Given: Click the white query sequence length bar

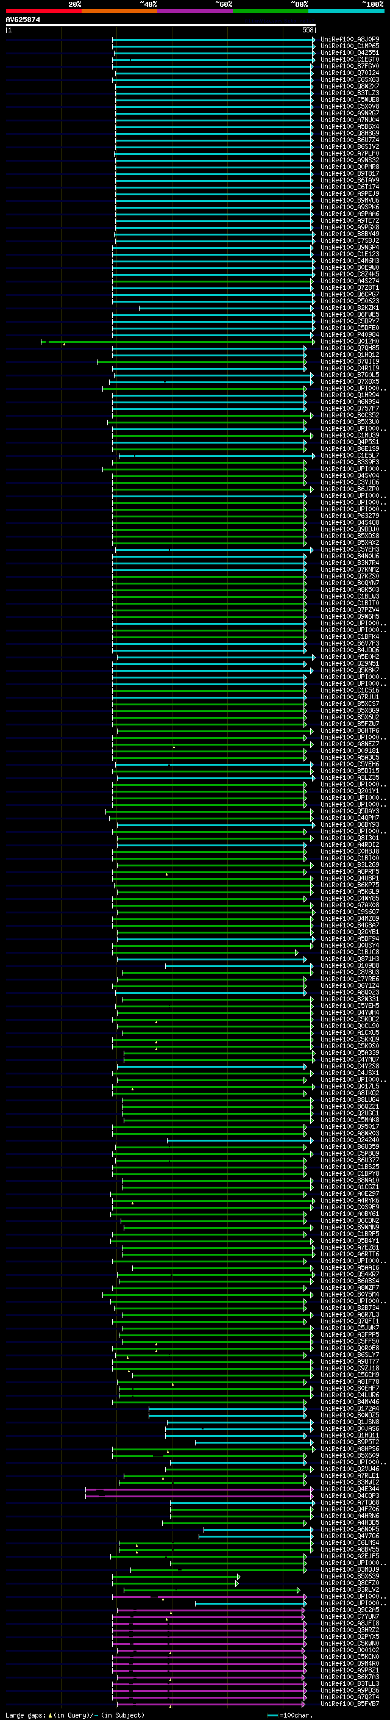Looking at the screenshot, I should pos(161,26).
